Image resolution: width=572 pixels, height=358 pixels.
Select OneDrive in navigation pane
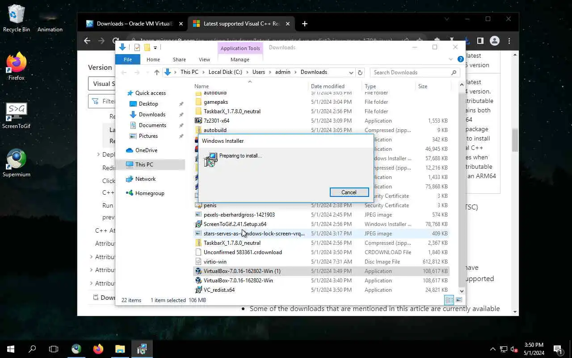(146, 150)
